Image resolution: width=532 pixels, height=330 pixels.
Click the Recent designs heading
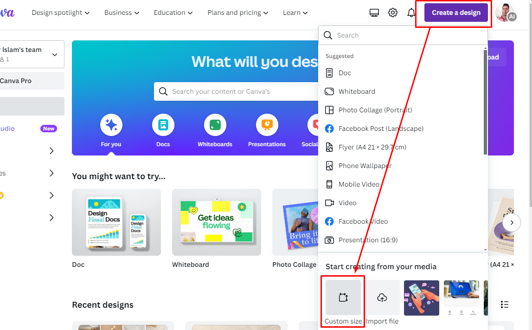coord(103,305)
